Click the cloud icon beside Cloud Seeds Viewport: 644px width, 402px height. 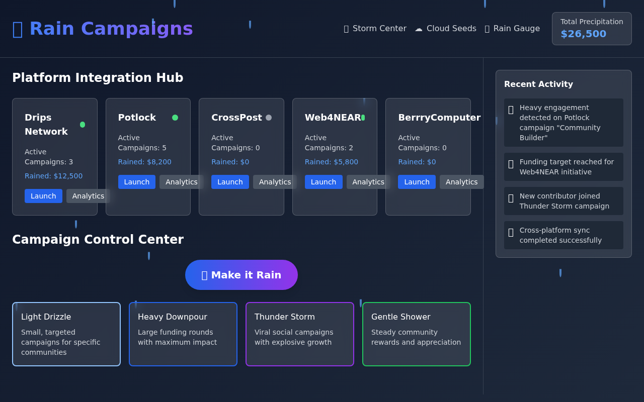(x=418, y=29)
